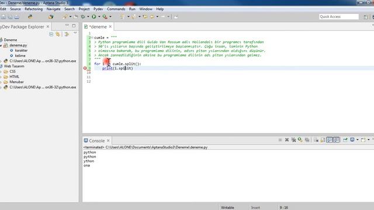
Task: Select the Deneme project in explorer
Action: 11,40
